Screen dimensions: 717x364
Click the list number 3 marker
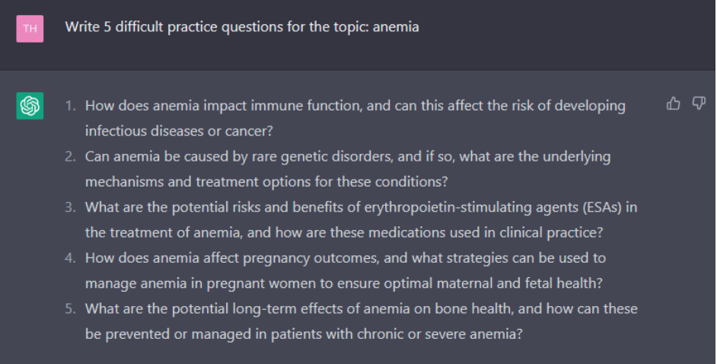(70, 208)
